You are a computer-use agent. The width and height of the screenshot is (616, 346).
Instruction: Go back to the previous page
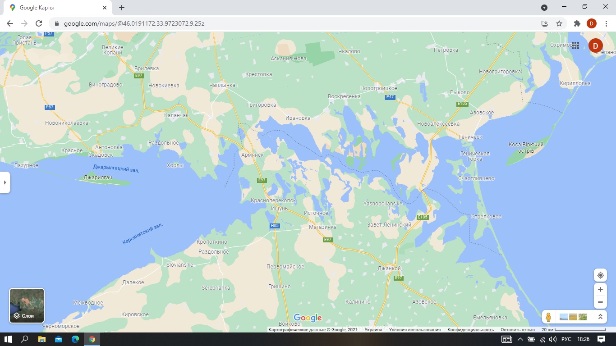(10, 23)
